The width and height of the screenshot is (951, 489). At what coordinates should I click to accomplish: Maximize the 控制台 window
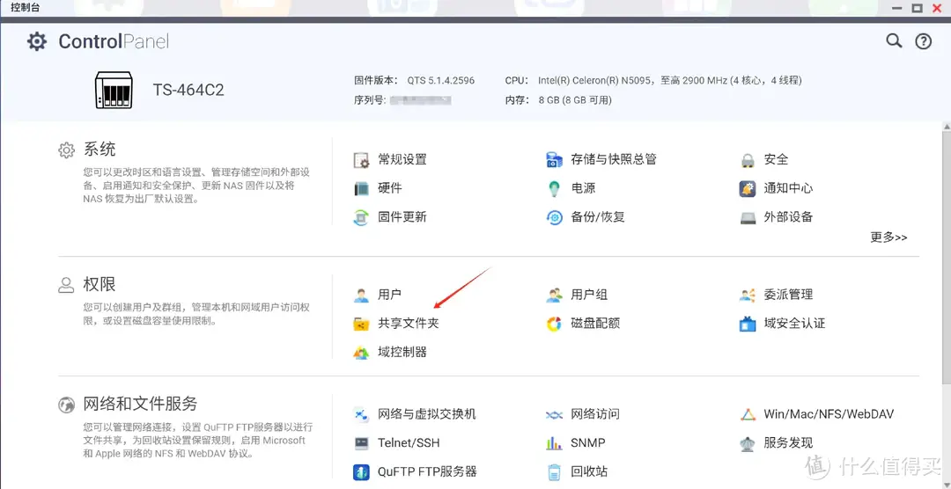click(x=917, y=8)
